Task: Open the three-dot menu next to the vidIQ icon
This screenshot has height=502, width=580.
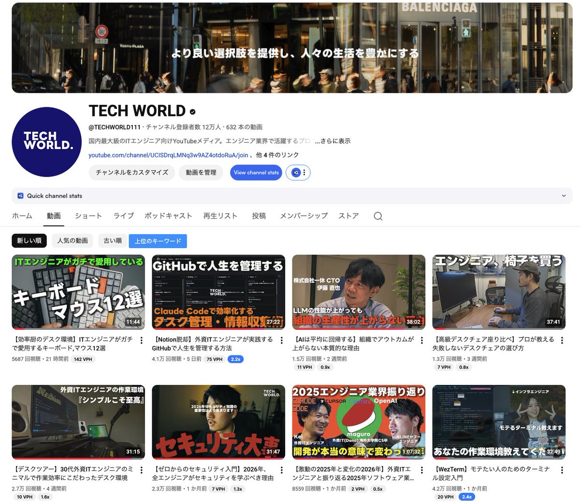Action: (304, 172)
